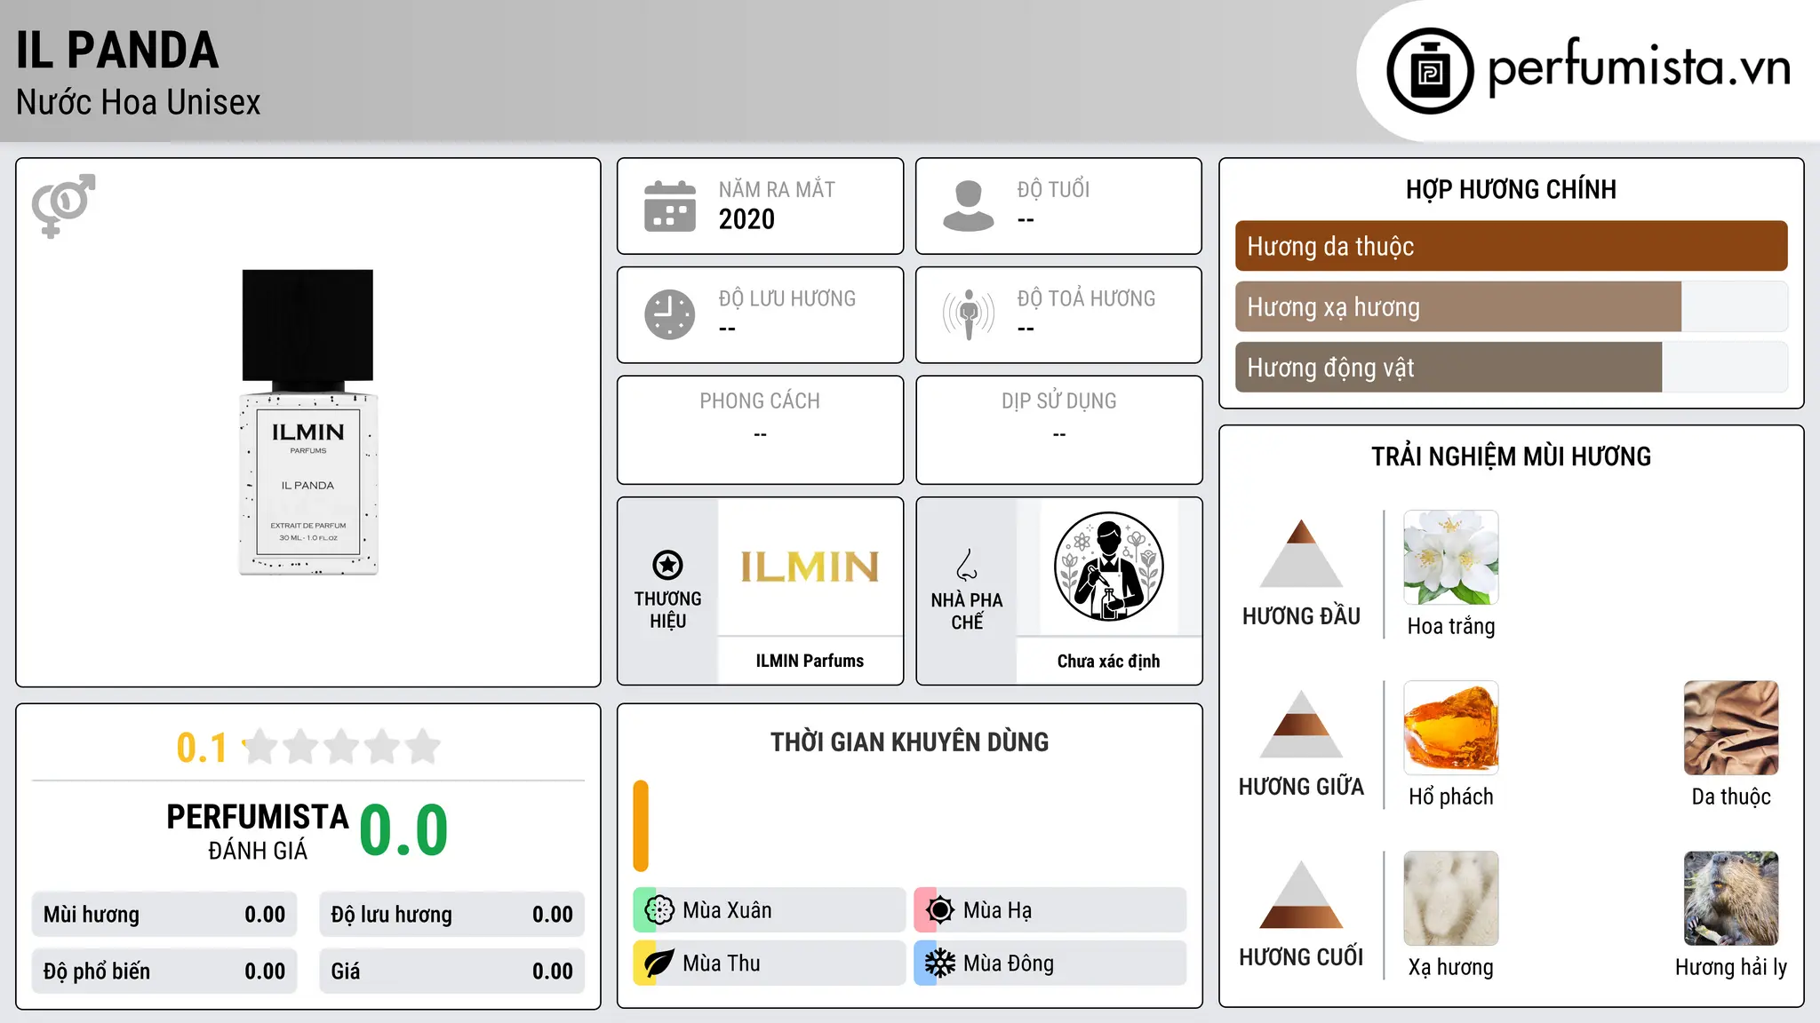The image size is (1820, 1023).
Task: Click the Perfumista đánh giá label
Action: tap(258, 831)
